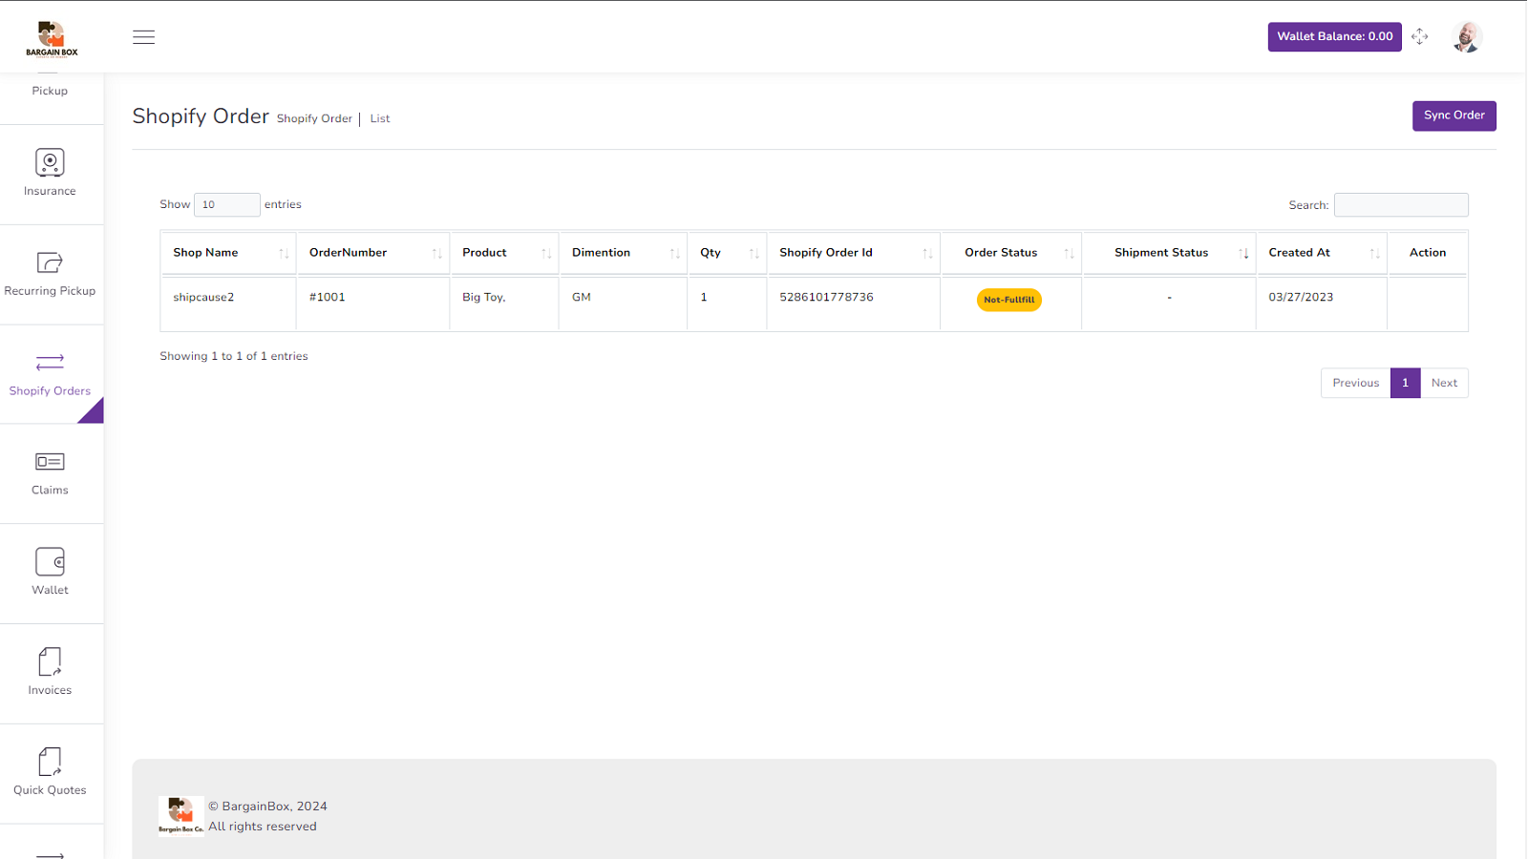Toggle sorting on the Shop Name column
Viewport: 1528px width, 859px height.
point(284,252)
